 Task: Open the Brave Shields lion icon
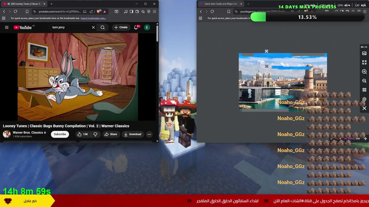(99, 11)
